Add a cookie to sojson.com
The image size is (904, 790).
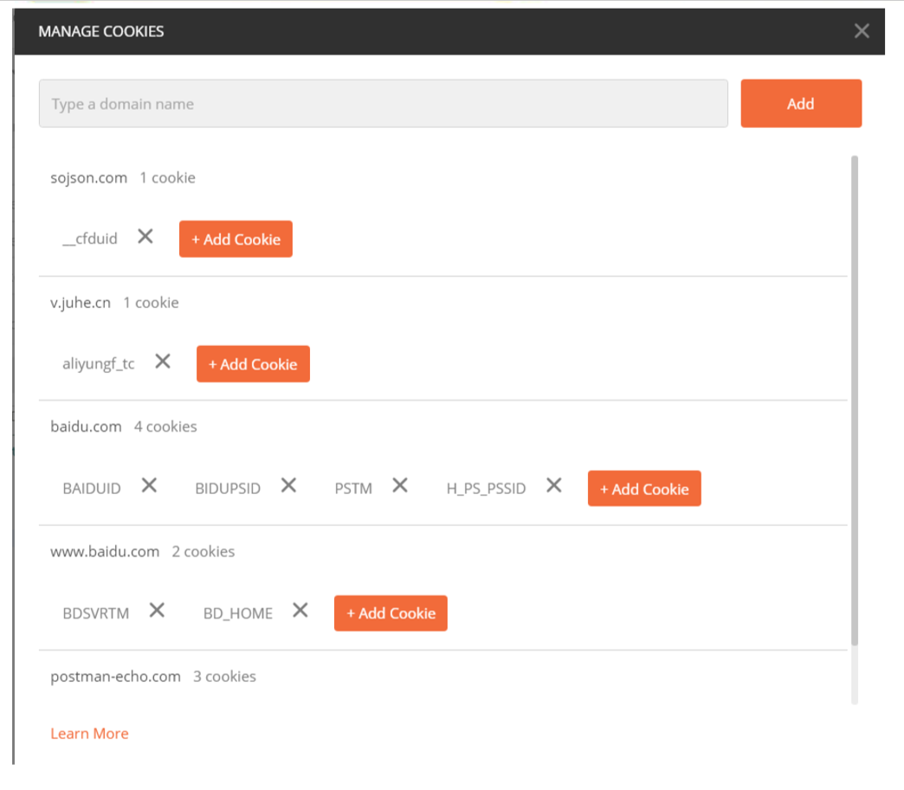coord(236,240)
